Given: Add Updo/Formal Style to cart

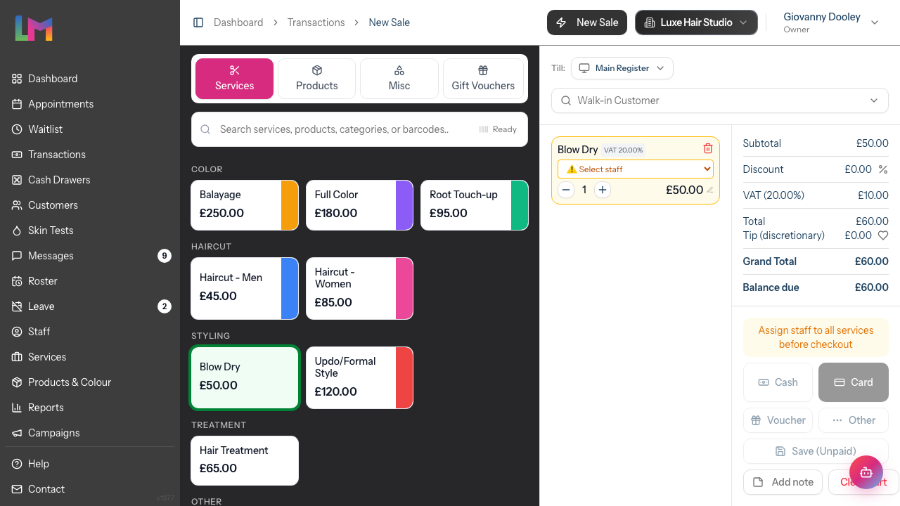Looking at the screenshot, I should click(359, 377).
